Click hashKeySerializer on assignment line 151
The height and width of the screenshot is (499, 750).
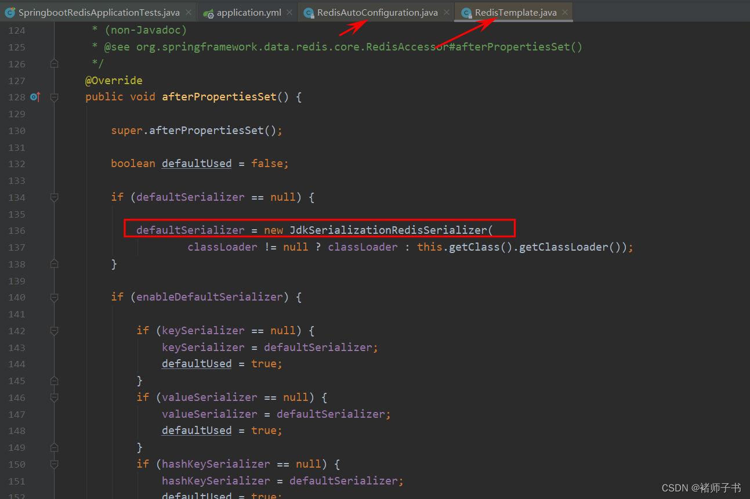(x=216, y=481)
